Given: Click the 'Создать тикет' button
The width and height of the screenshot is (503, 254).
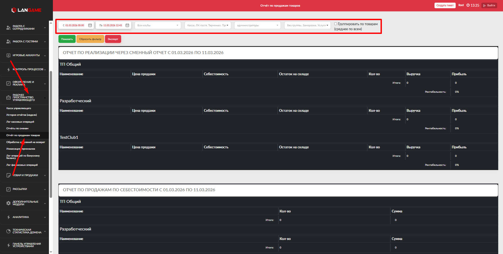Looking at the screenshot, I should pos(445,5).
